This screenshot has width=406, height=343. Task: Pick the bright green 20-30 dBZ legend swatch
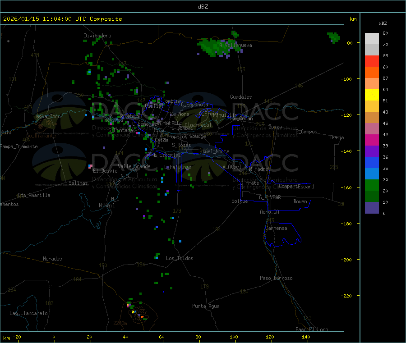(372, 185)
